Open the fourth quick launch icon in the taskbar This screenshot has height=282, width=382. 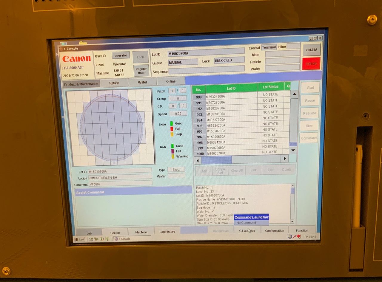click(x=107, y=239)
